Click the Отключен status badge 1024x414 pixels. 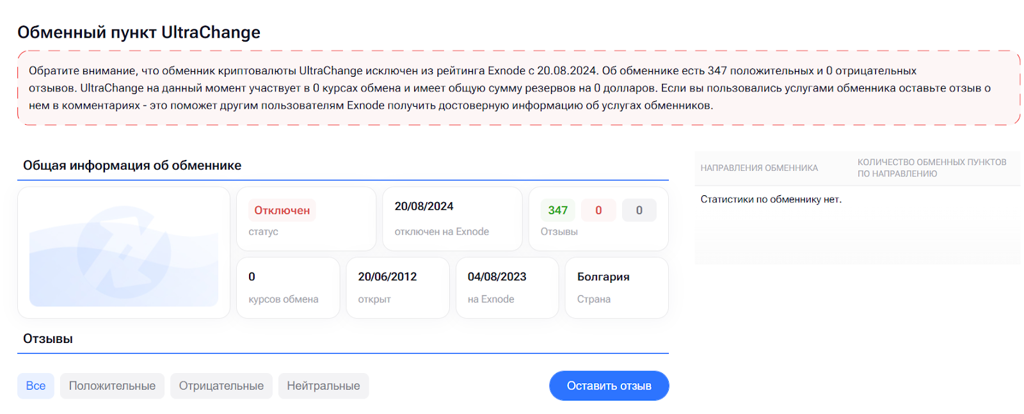282,211
